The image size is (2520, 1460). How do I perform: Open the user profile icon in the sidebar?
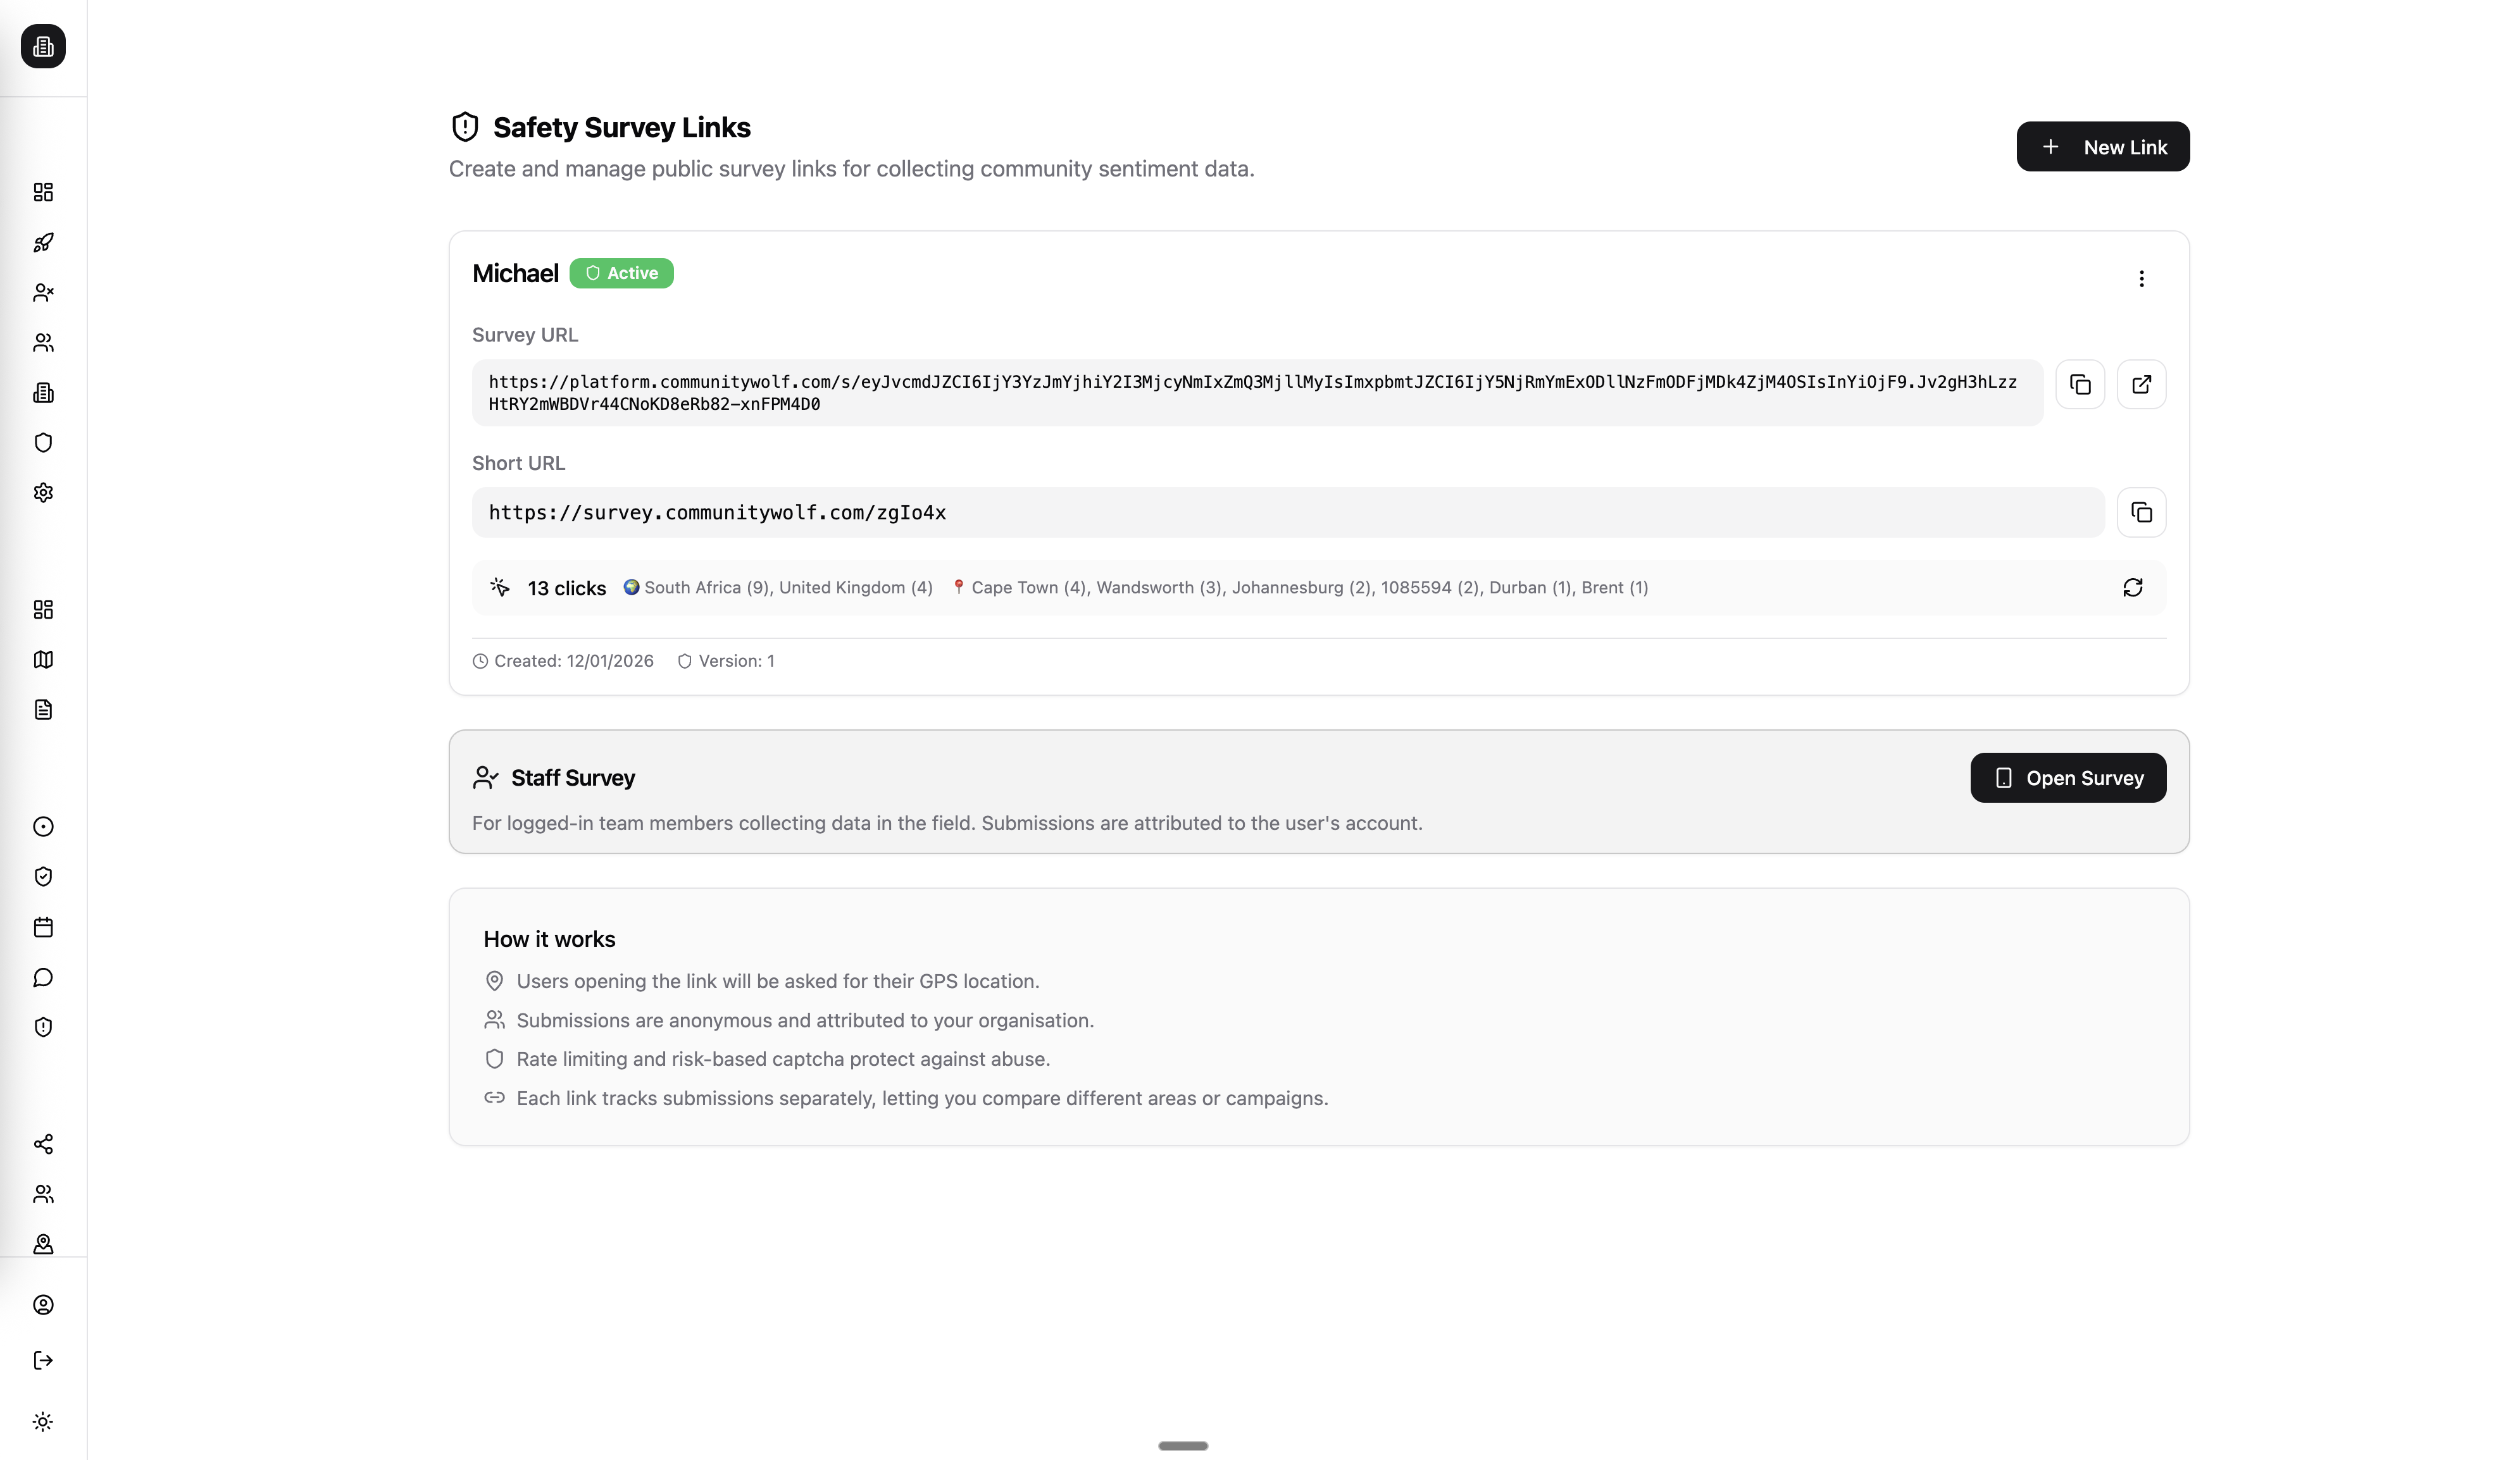43,1305
